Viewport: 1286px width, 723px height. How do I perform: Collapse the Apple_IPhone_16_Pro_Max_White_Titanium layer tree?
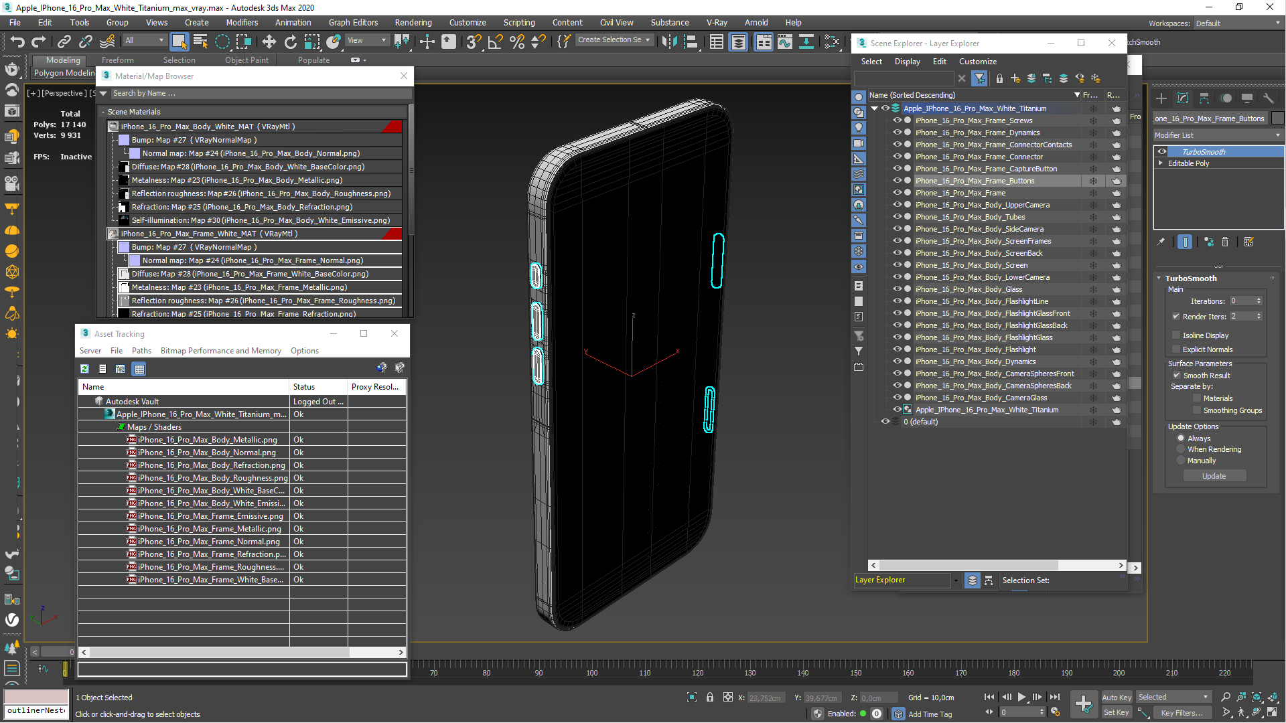(873, 108)
